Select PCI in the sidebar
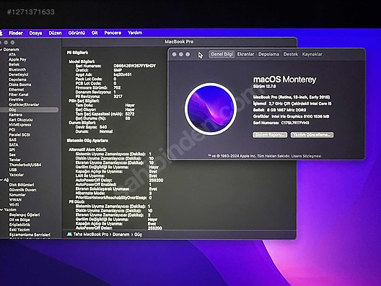Viewport: 381px width, 286px height. [x=12, y=130]
